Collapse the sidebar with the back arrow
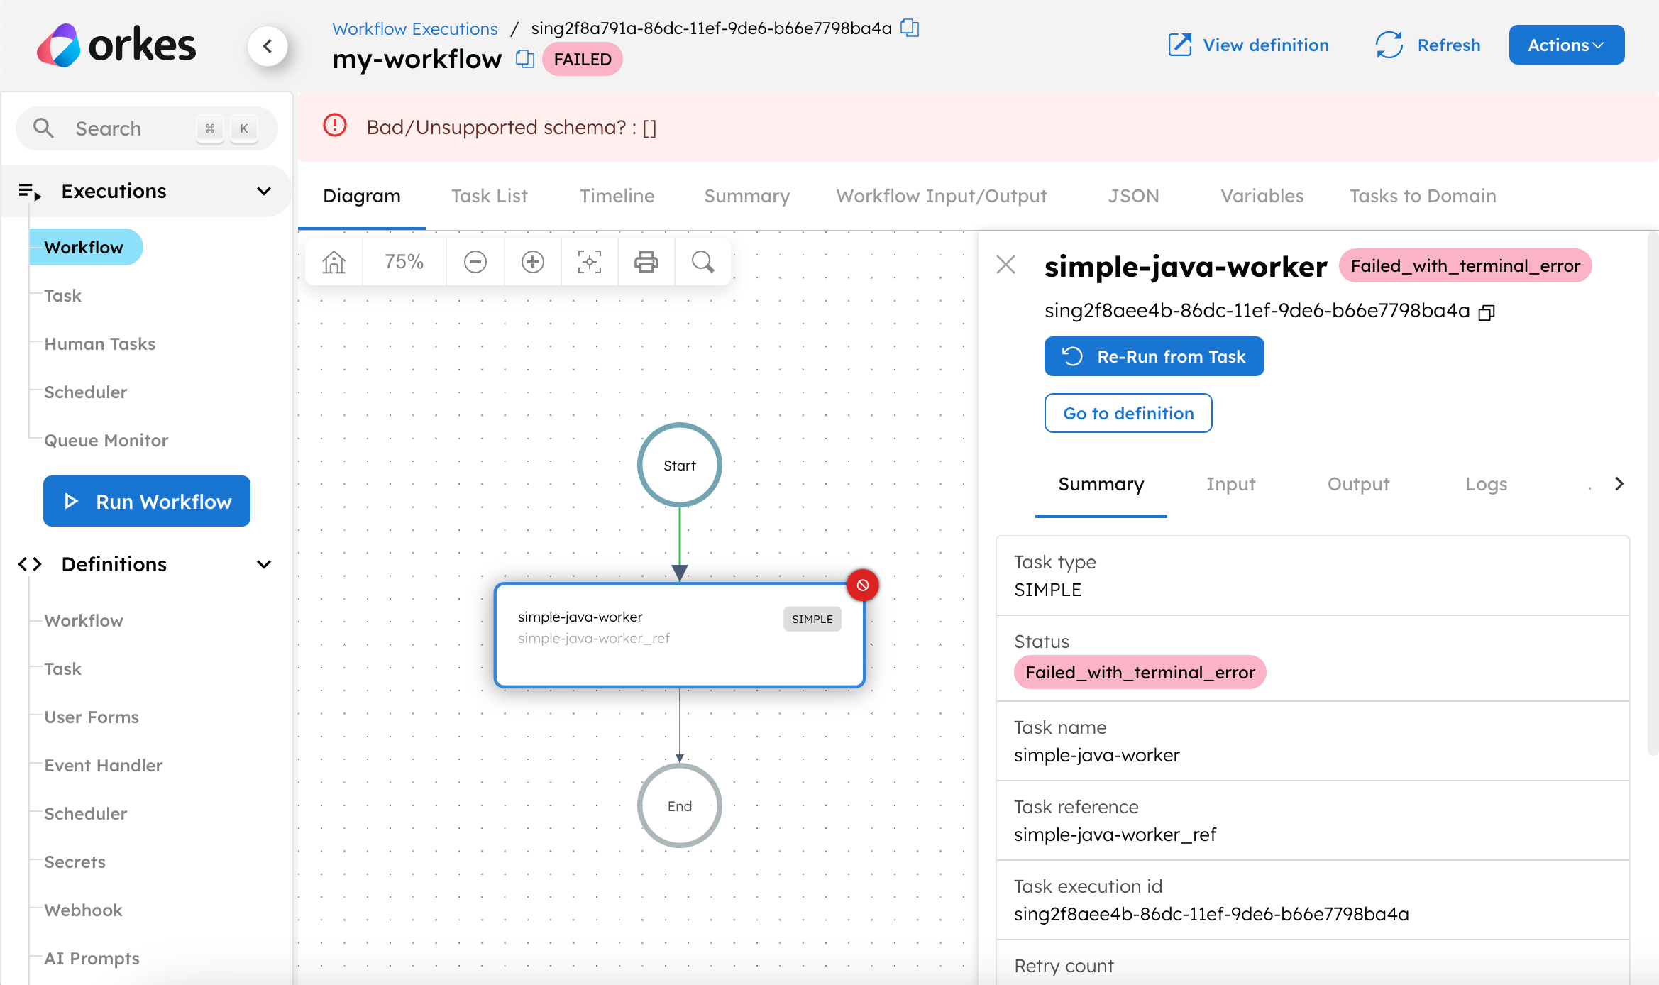 (x=268, y=46)
